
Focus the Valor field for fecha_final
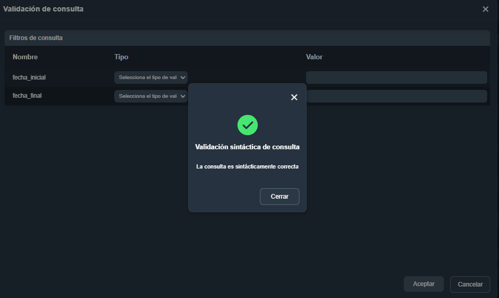click(396, 96)
